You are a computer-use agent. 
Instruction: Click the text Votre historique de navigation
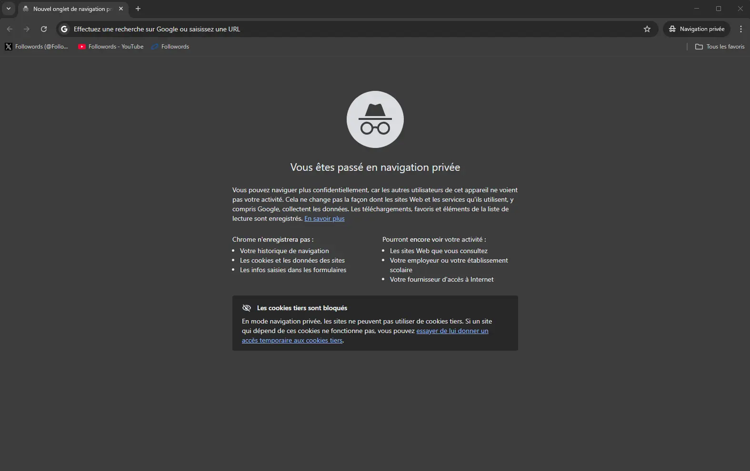(284, 251)
